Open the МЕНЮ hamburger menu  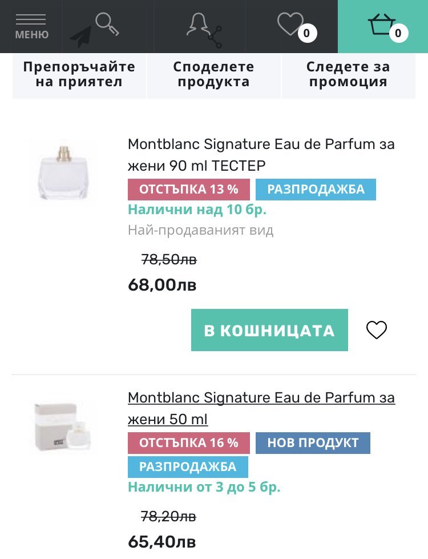coord(31,27)
